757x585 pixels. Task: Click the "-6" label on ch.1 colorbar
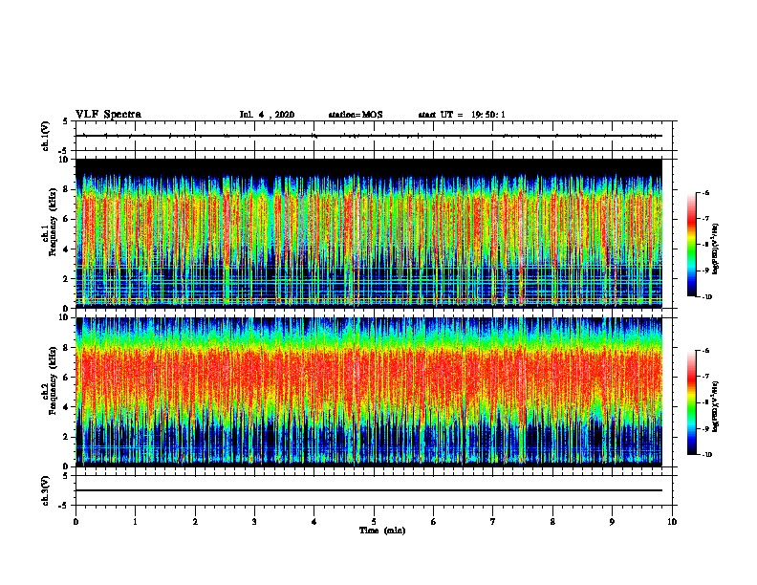coord(705,192)
